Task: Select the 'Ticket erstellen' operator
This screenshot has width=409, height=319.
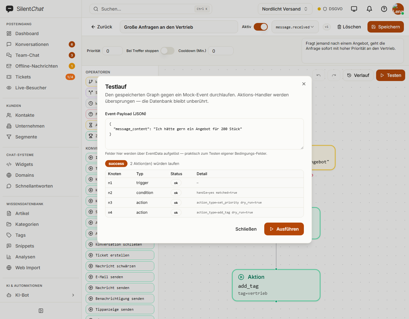Action: coord(120,255)
